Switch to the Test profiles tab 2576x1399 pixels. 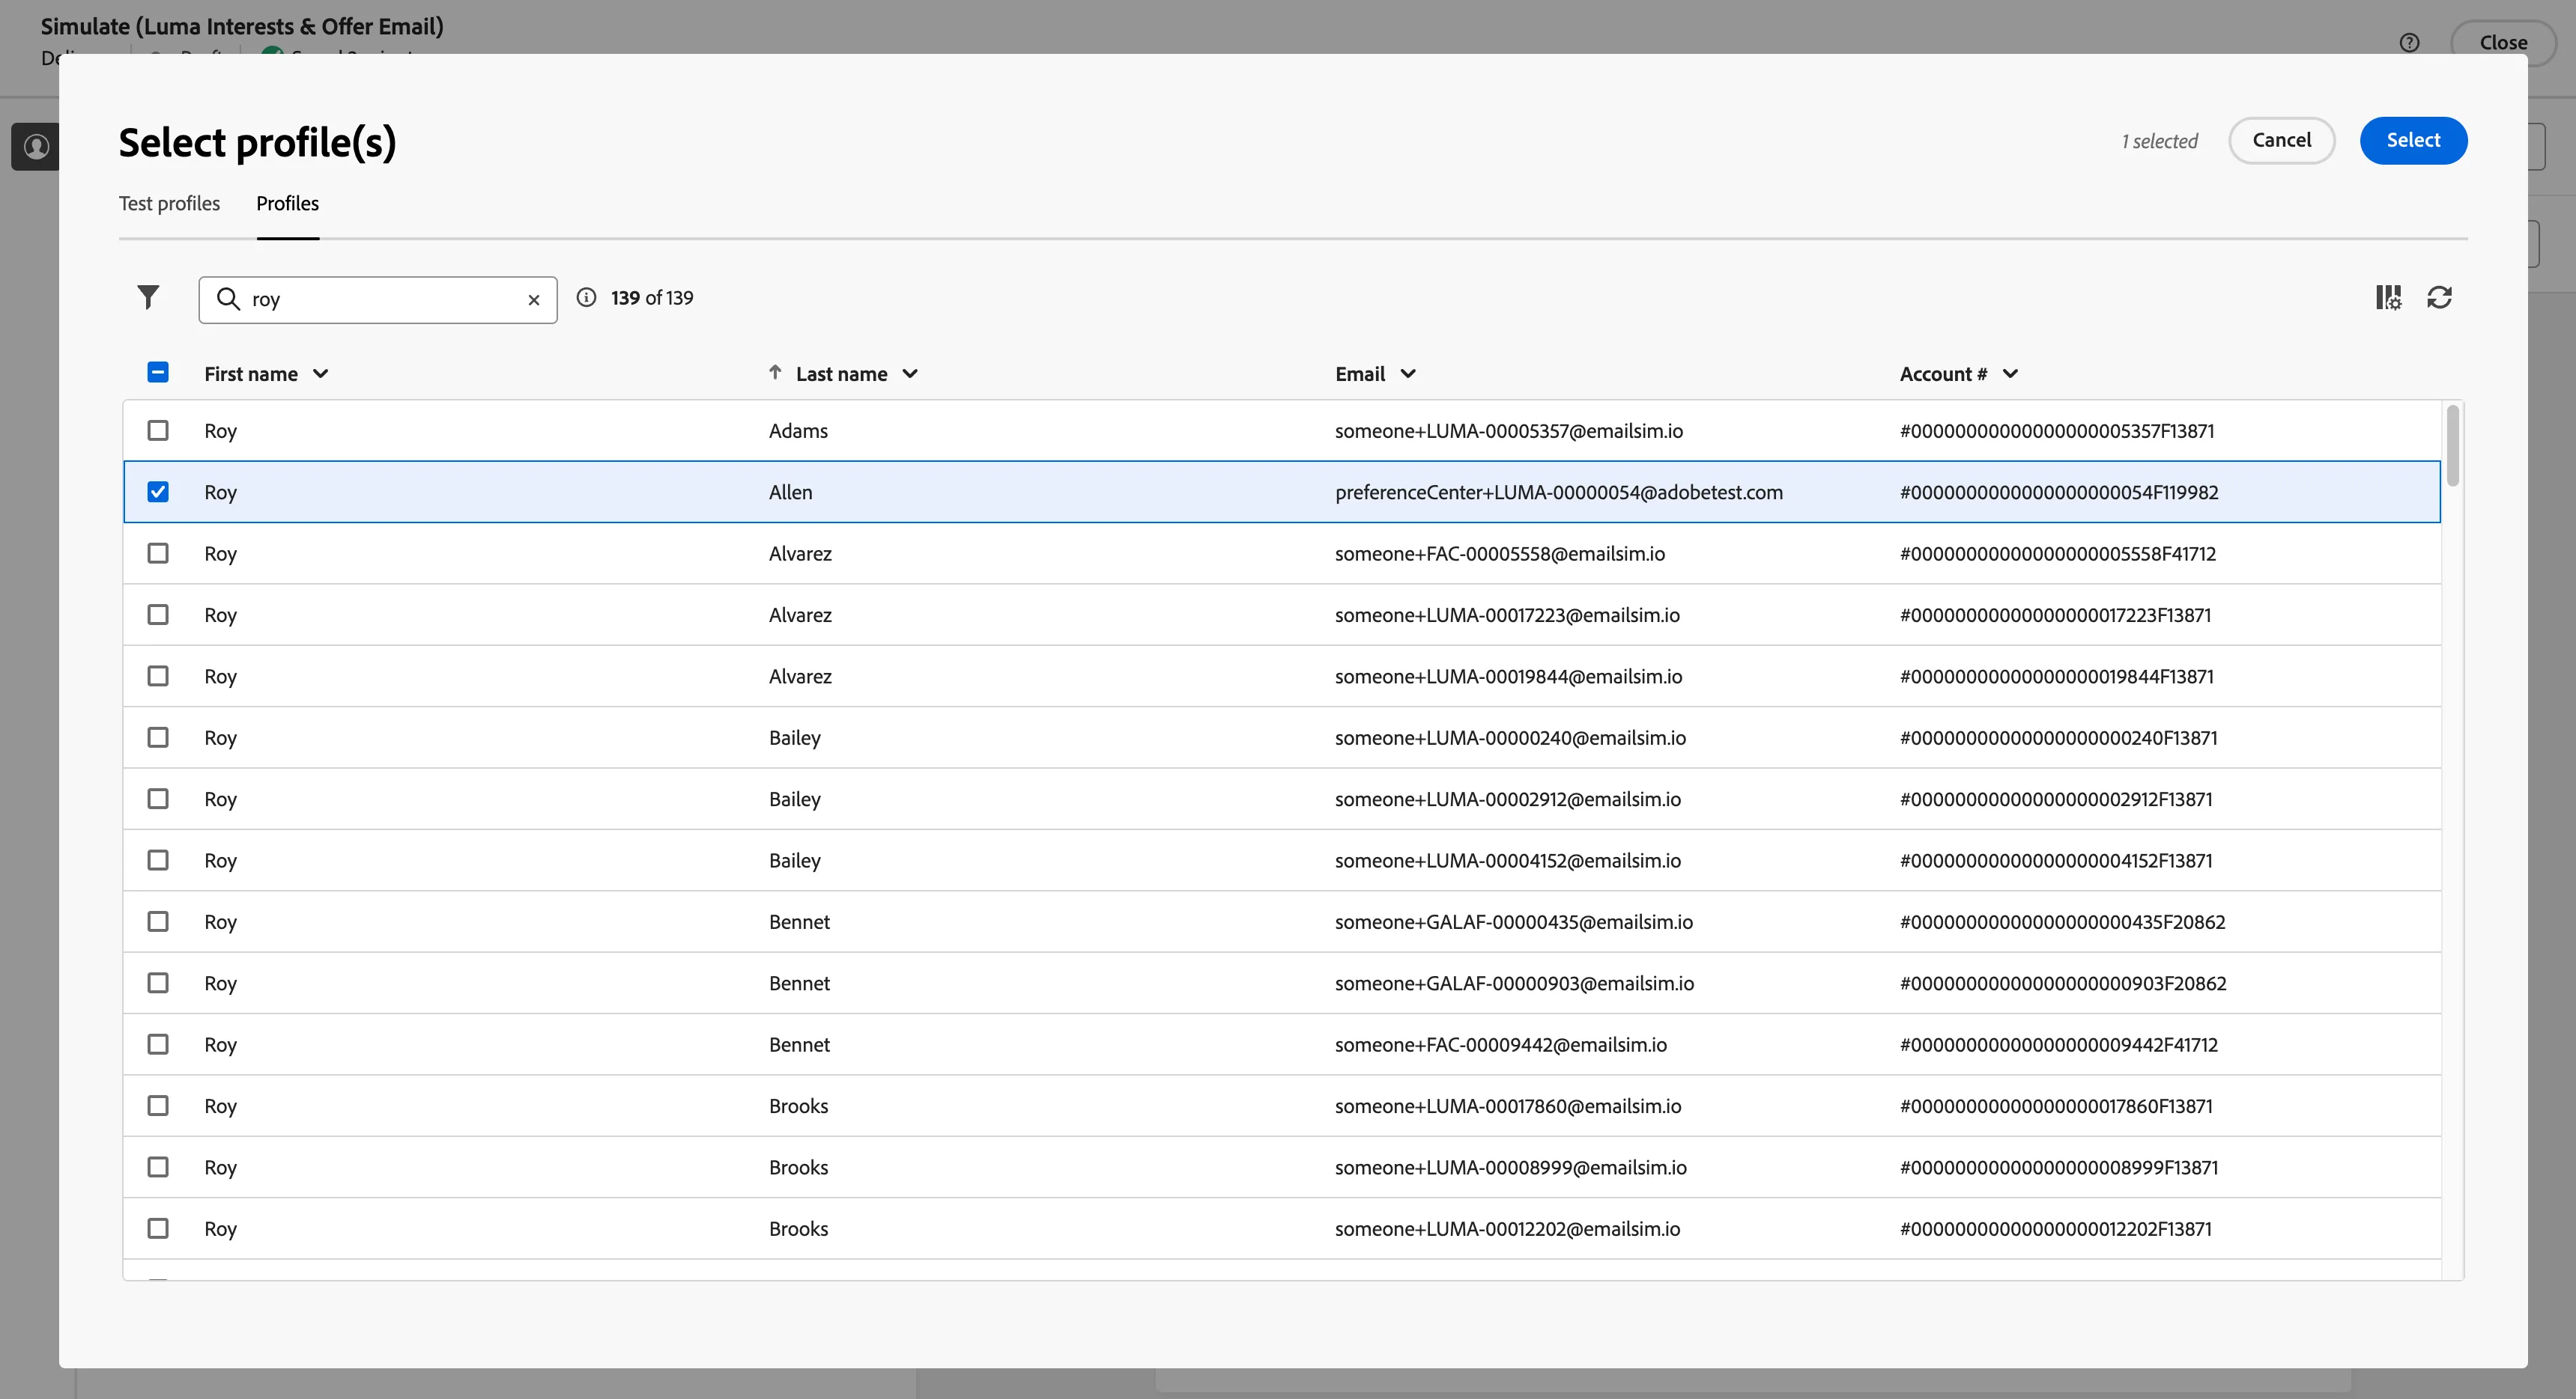169,204
